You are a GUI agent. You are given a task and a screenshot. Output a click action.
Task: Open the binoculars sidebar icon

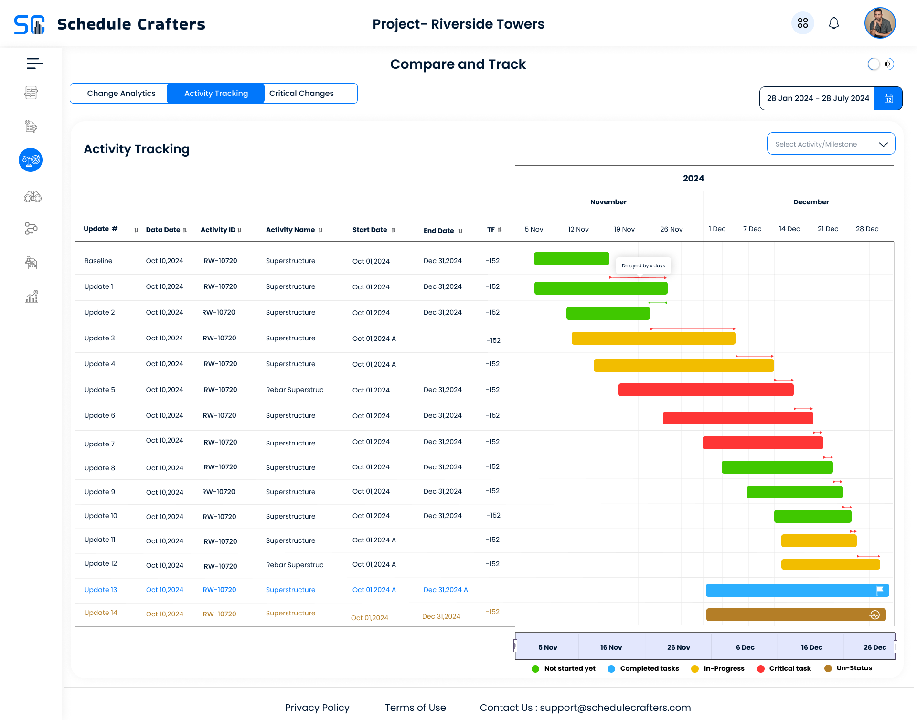pyautogui.click(x=32, y=197)
